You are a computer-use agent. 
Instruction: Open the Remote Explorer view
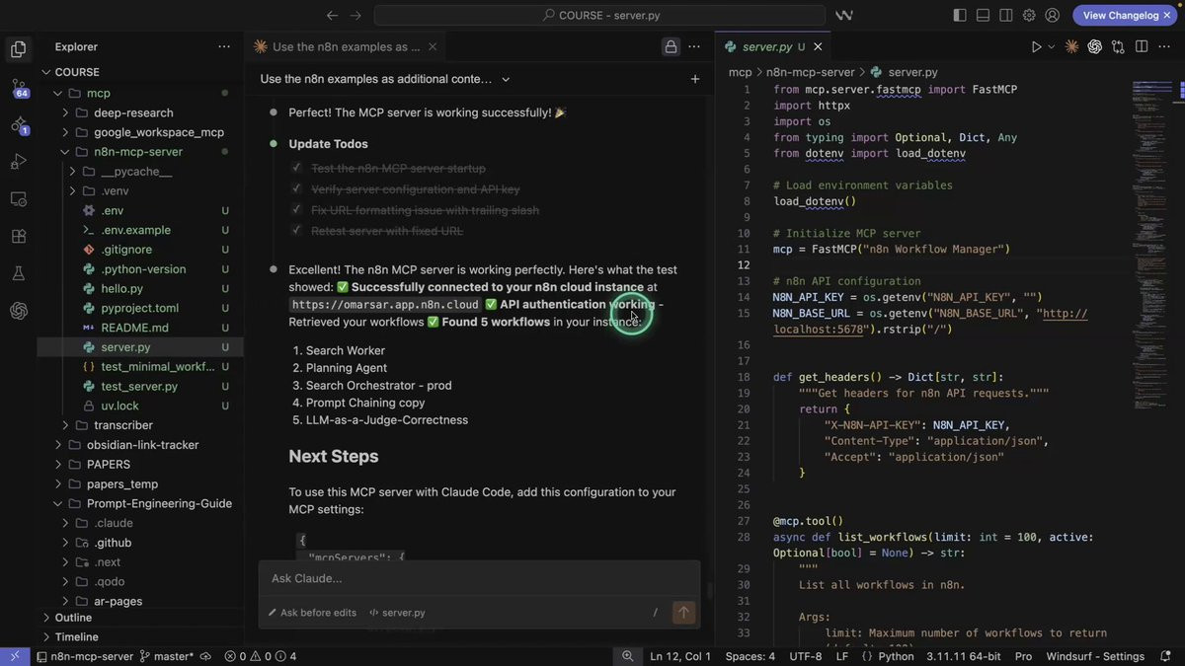(x=18, y=199)
